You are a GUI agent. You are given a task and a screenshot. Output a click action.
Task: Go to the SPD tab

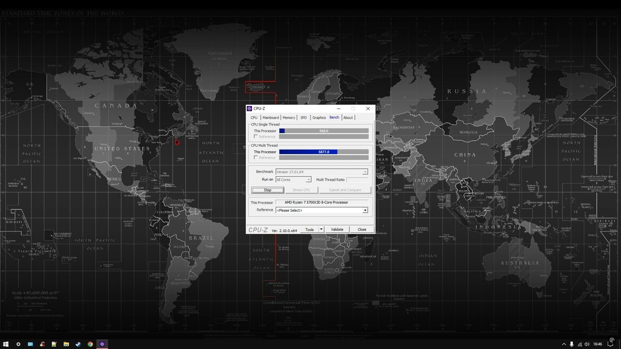tap(304, 118)
